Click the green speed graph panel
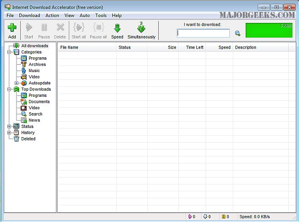Viewport: 299px width, 222px height. click(x=269, y=30)
